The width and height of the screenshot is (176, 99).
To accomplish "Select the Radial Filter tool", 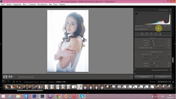I will pyautogui.click(x=156, y=34).
